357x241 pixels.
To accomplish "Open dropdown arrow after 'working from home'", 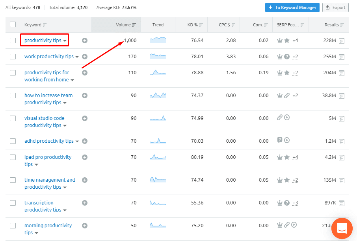I will (73, 80).
